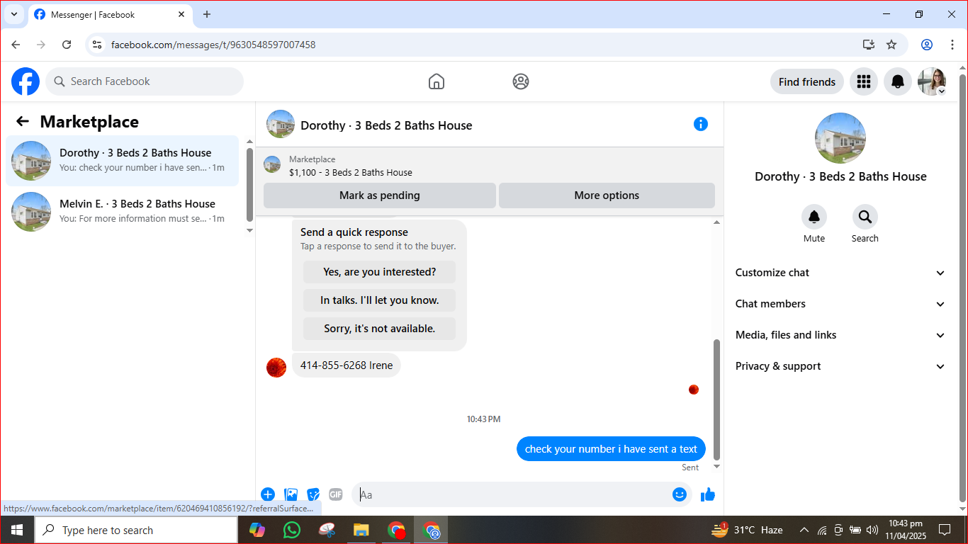Viewport: 968px width, 544px height.
Task: Open the taskbar volume control icon
Action: pos(872,530)
